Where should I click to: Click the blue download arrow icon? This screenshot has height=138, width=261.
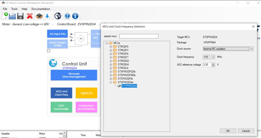(48, 16)
